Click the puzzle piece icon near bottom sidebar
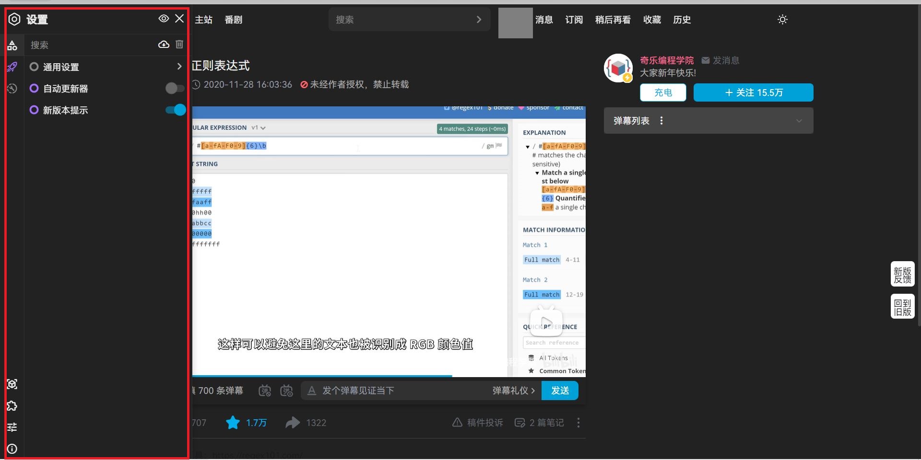This screenshot has width=921, height=460. coord(12,406)
